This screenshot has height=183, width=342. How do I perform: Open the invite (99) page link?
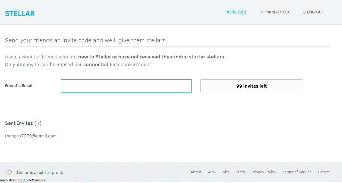[x=236, y=12]
